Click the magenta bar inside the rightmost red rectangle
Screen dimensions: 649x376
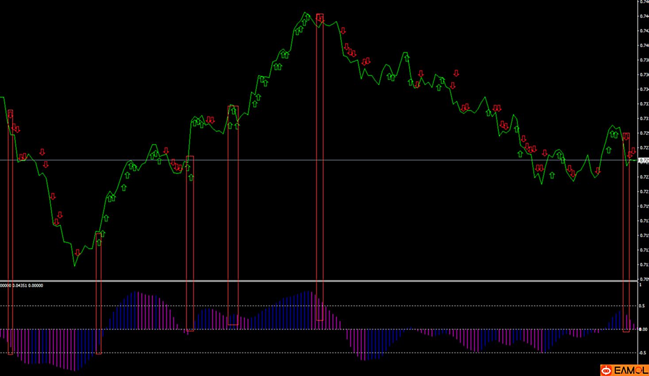(x=626, y=322)
